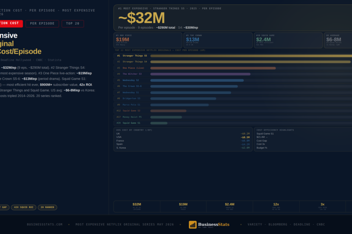Click the Cost Gap highlight entry

coord(262,141)
